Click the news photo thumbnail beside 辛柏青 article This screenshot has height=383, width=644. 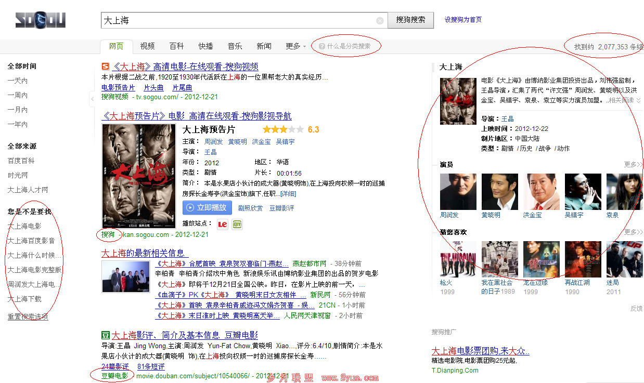point(125,276)
